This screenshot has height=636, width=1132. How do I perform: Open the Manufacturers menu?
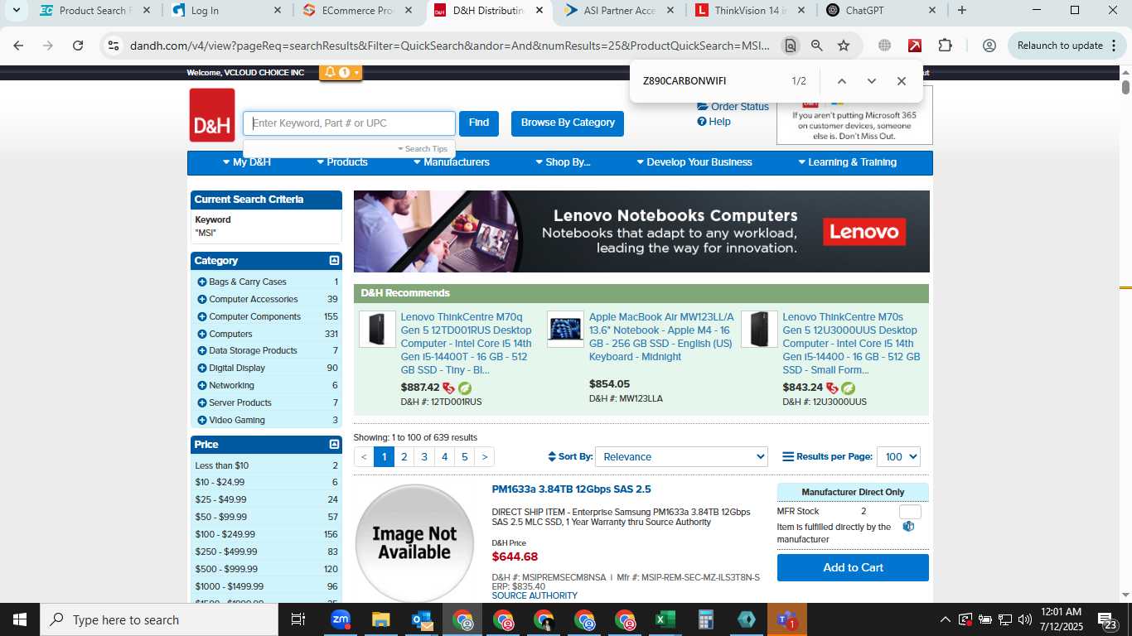[451, 162]
